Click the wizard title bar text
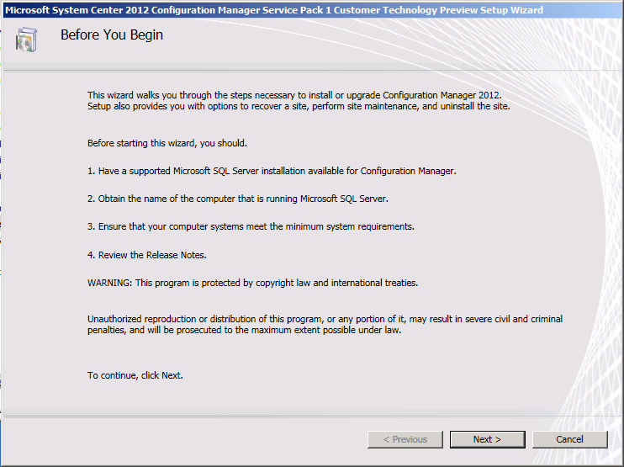The height and width of the screenshot is (467, 624). [274, 10]
